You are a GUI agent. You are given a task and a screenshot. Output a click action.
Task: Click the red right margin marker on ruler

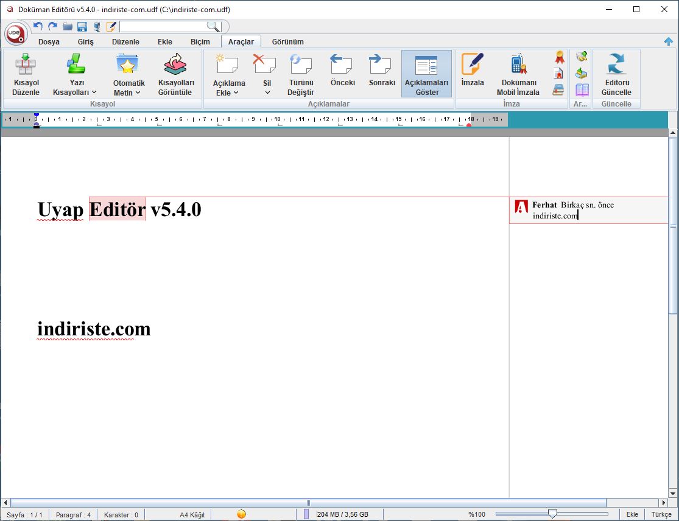tap(469, 125)
